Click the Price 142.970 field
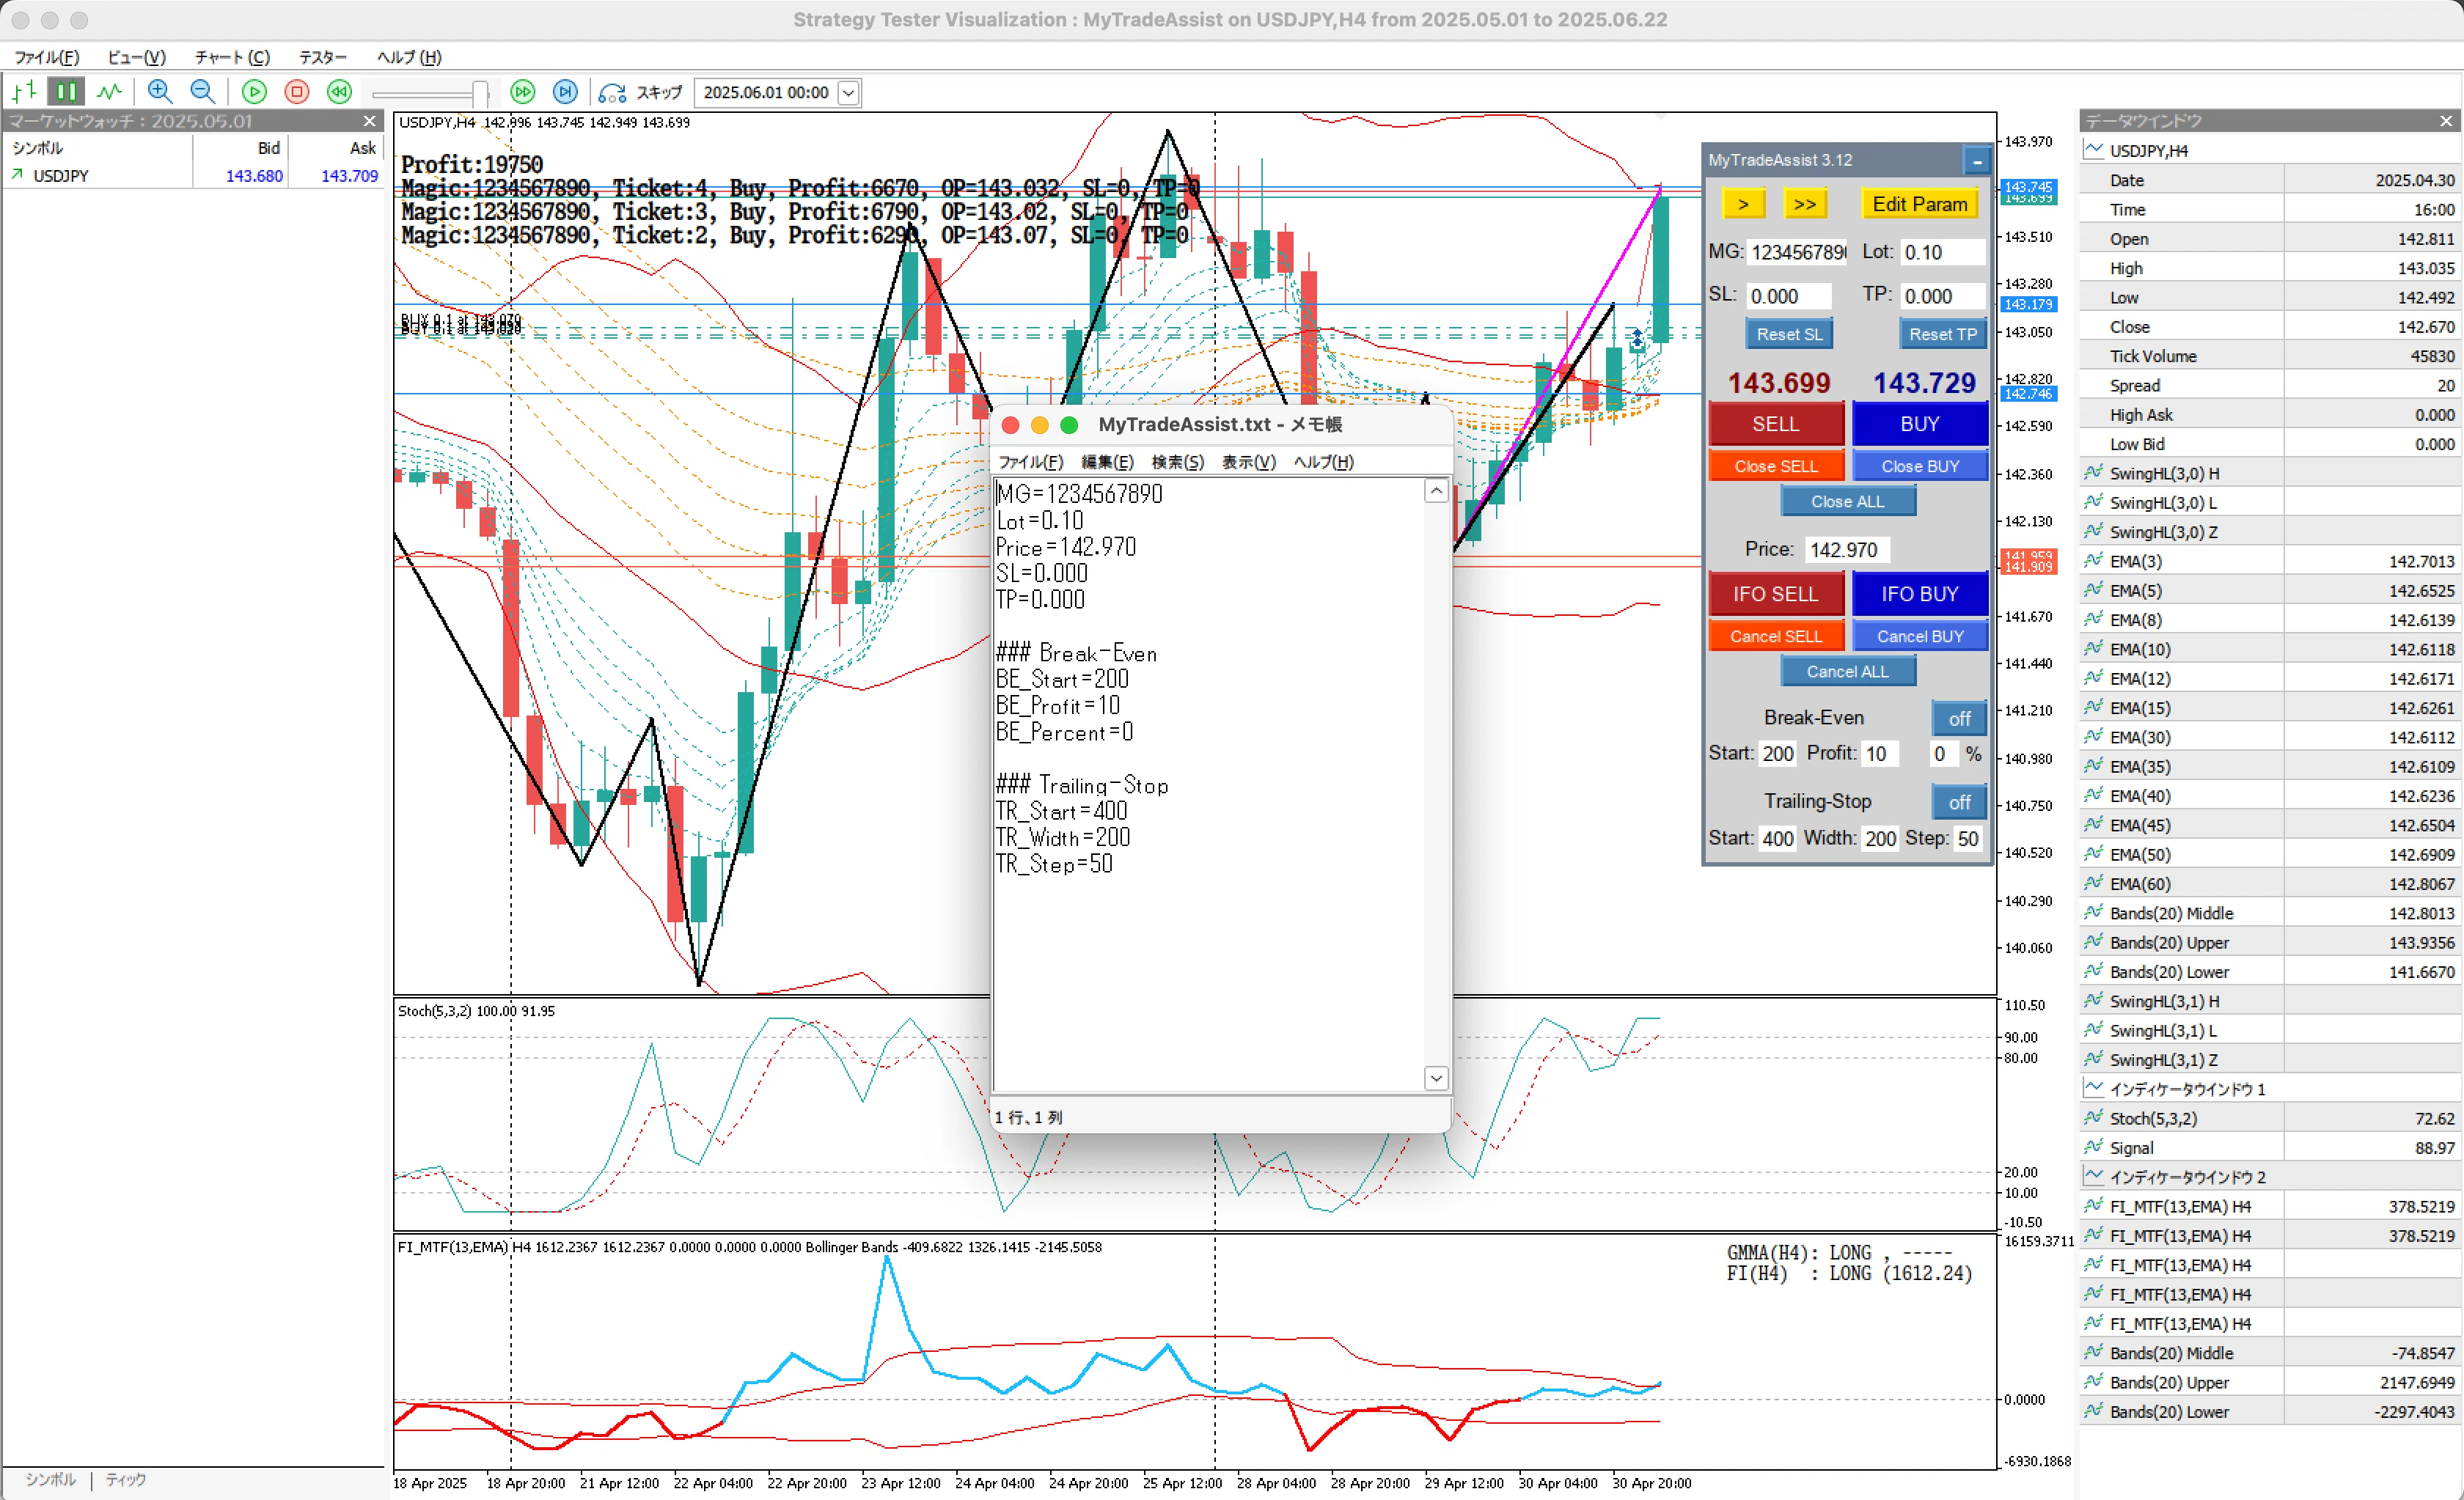The width and height of the screenshot is (2464, 1500). pyautogui.click(x=1846, y=550)
